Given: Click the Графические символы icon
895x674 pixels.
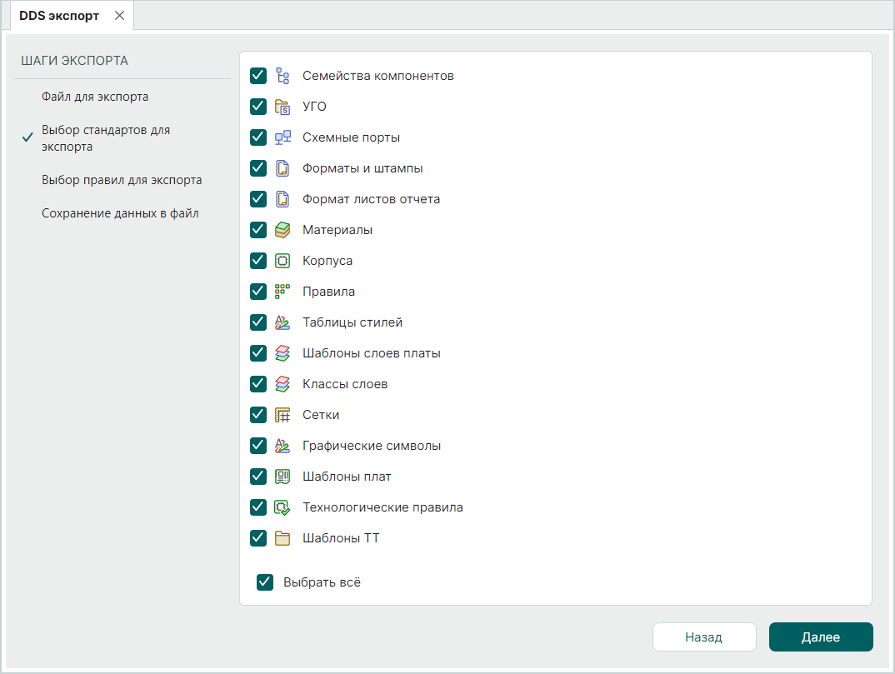Looking at the screenshot, I should (282, 446).
